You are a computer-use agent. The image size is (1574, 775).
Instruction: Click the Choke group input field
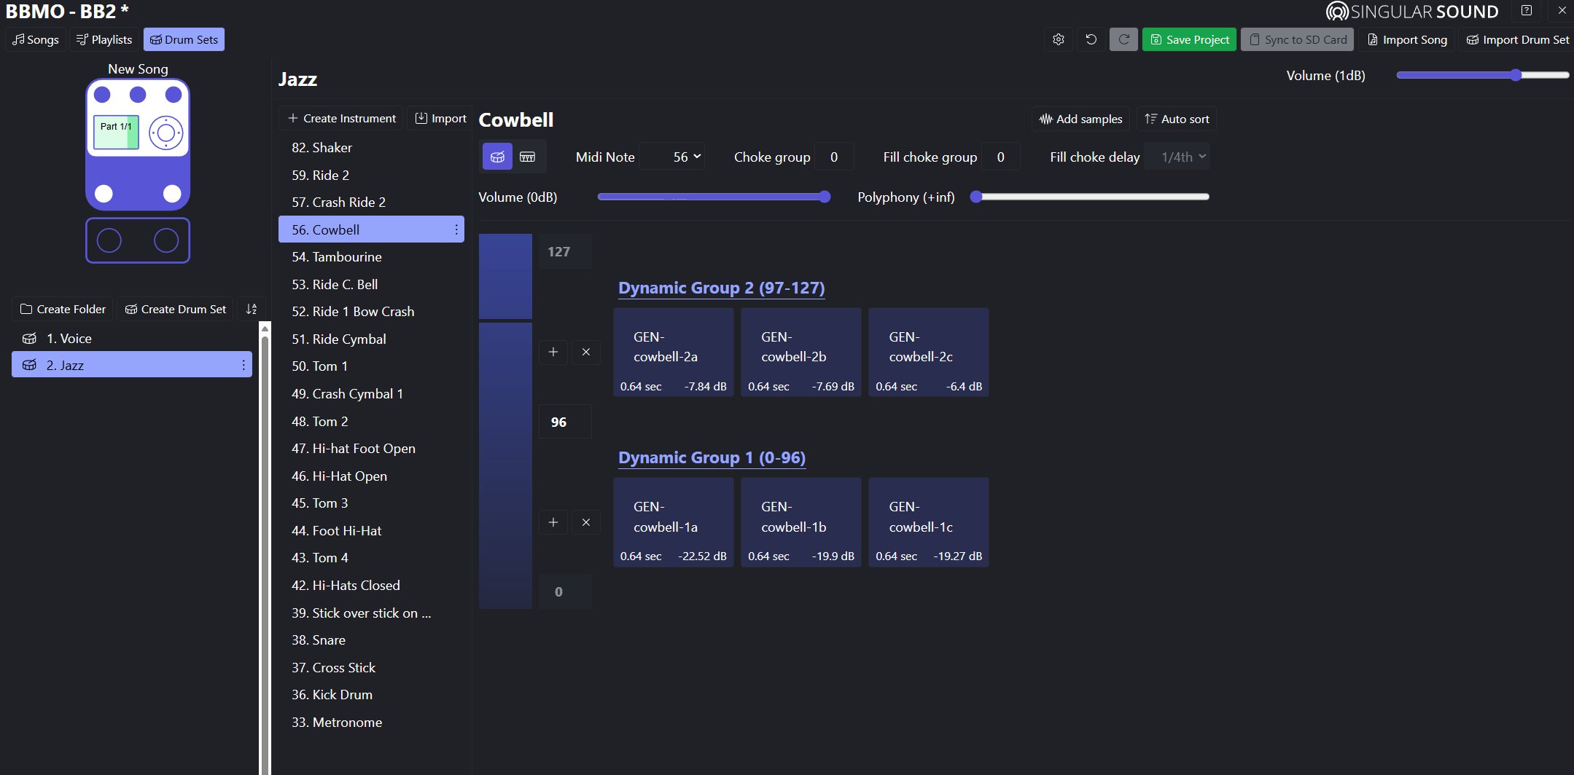tap(834, 157)
